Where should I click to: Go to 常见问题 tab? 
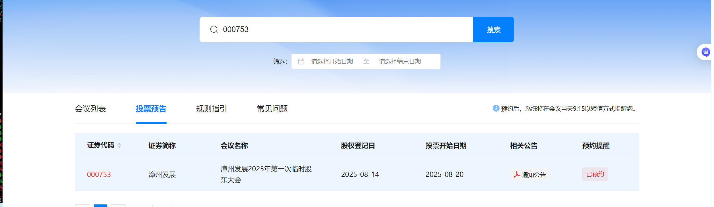(x=272, y=109)
